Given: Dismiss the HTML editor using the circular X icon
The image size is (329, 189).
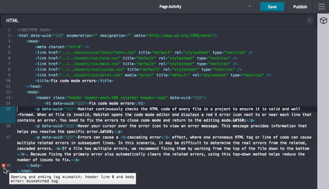Looking at the screenshot, I should click(x=309, y=20).
